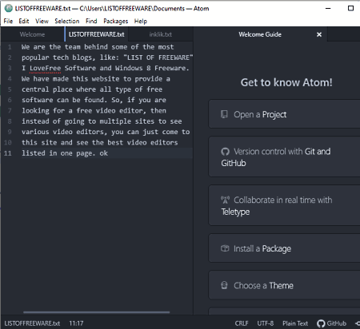Switch to the inklik.txt tab
This screenshot has height=329, width=360.
point(161,34)
